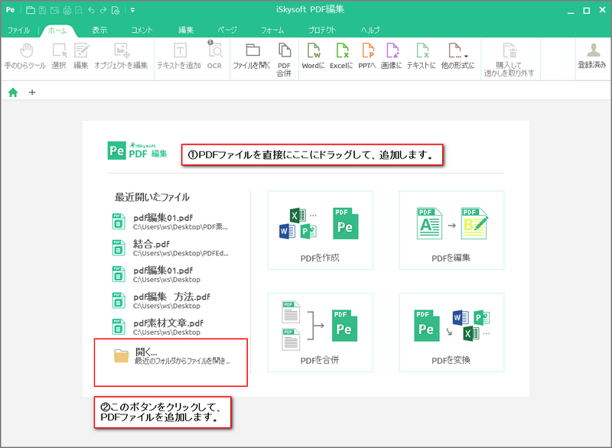612x448 pixels.
Task: Click the green home tab icon
Action: coord(13,93)
